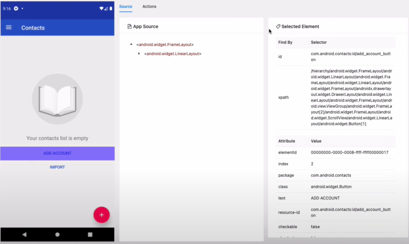Switch to the Actions tab
409x244 pixels.
tap(149, 7)
